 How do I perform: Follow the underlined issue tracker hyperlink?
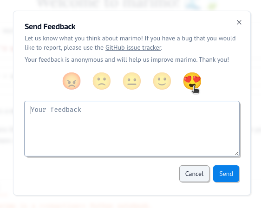pos(133,48)
